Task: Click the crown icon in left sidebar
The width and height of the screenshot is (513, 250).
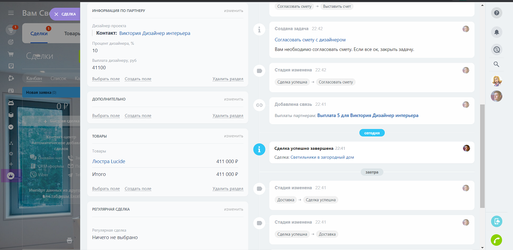Action: click(11, 175)
